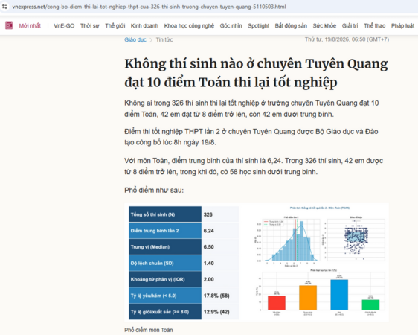Open Bất động sản category
This screenshot has height=335, width=418.
tap(291, 25)
